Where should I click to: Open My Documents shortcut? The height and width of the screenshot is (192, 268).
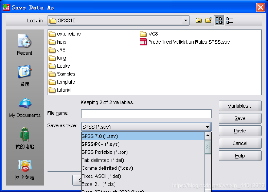tap(25, 108)
